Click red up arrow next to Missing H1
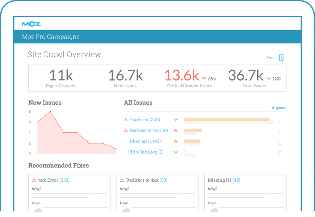 click(176, 141)
